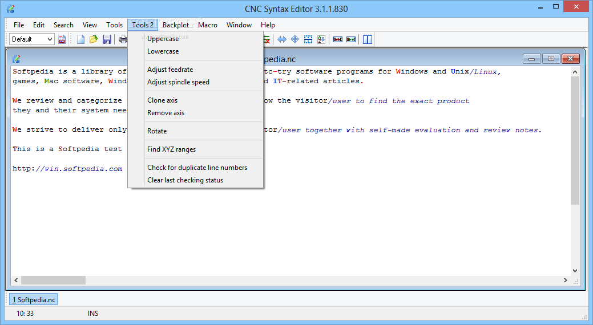Toggle the split window view icon

coord(368,39)
